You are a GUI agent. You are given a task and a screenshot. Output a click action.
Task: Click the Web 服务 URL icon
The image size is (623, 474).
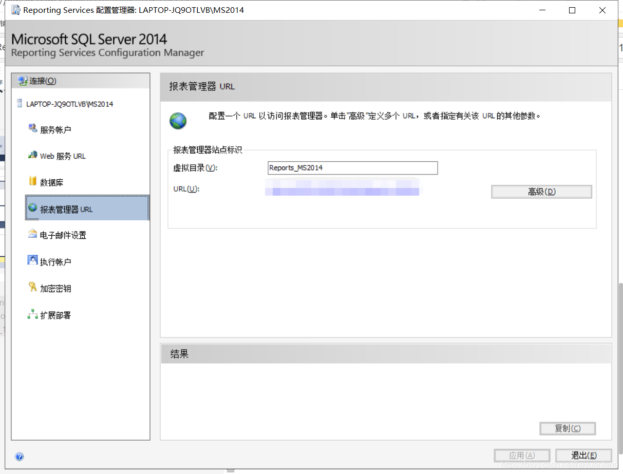32,155
